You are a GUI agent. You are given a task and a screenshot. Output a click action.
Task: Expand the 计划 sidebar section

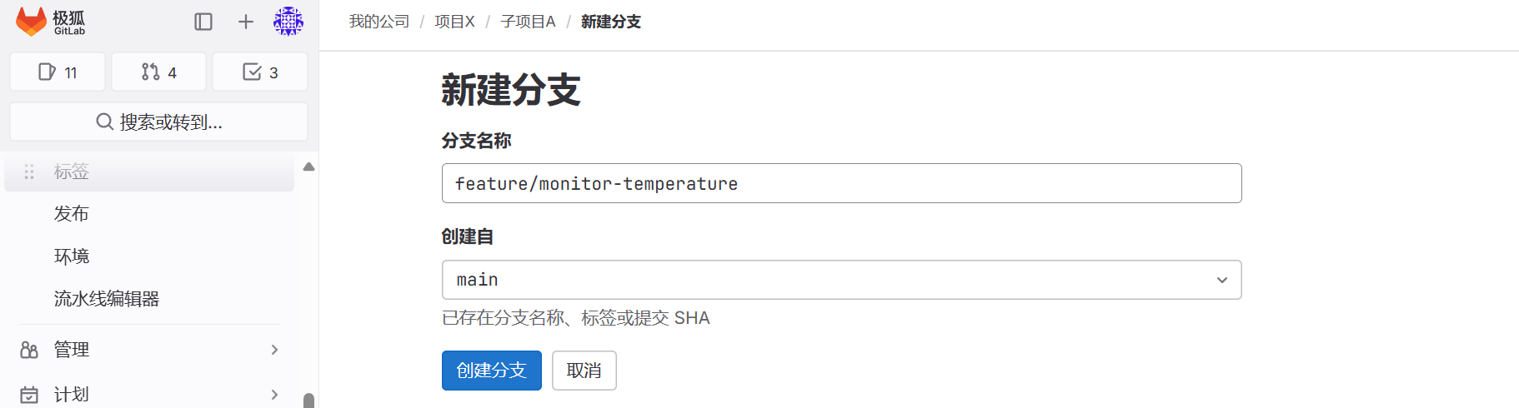tap(150, 394)
